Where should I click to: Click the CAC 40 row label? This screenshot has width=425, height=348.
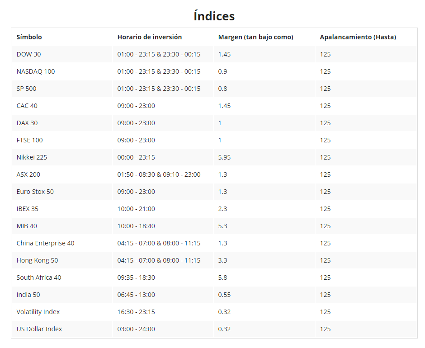point(27,106)
